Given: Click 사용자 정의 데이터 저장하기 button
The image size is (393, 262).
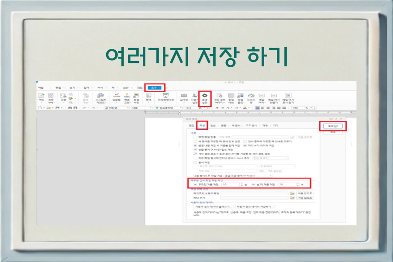Looking at the screenshot, I should (x=255, y=207).
